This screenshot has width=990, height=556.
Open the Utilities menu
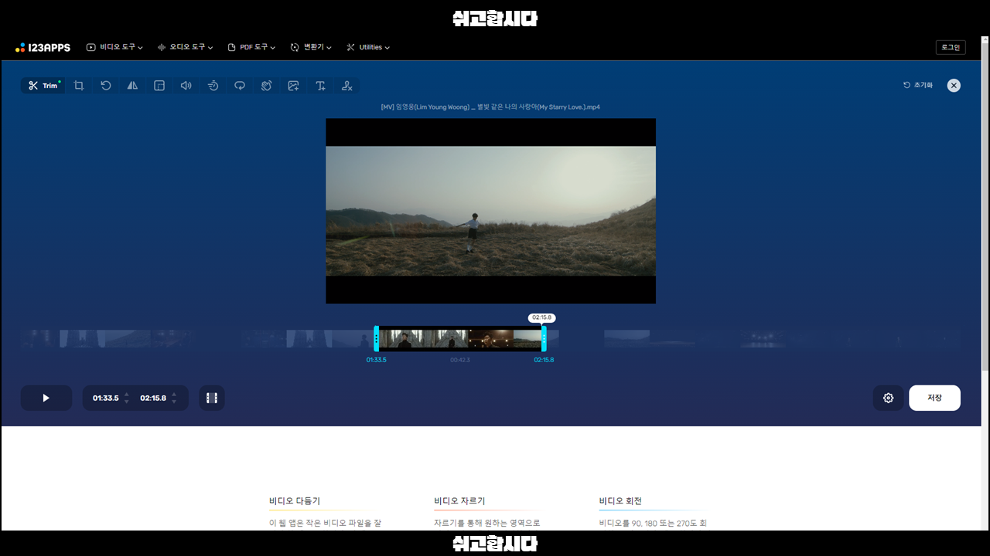(x=368, y=47)
